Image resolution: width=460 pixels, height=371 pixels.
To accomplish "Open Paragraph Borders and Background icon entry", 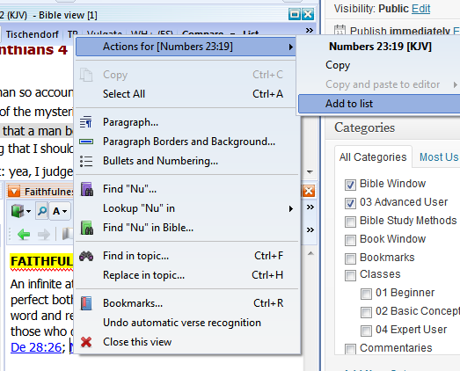I will tap(86, 142).
